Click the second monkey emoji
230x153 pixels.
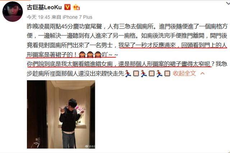90,55
